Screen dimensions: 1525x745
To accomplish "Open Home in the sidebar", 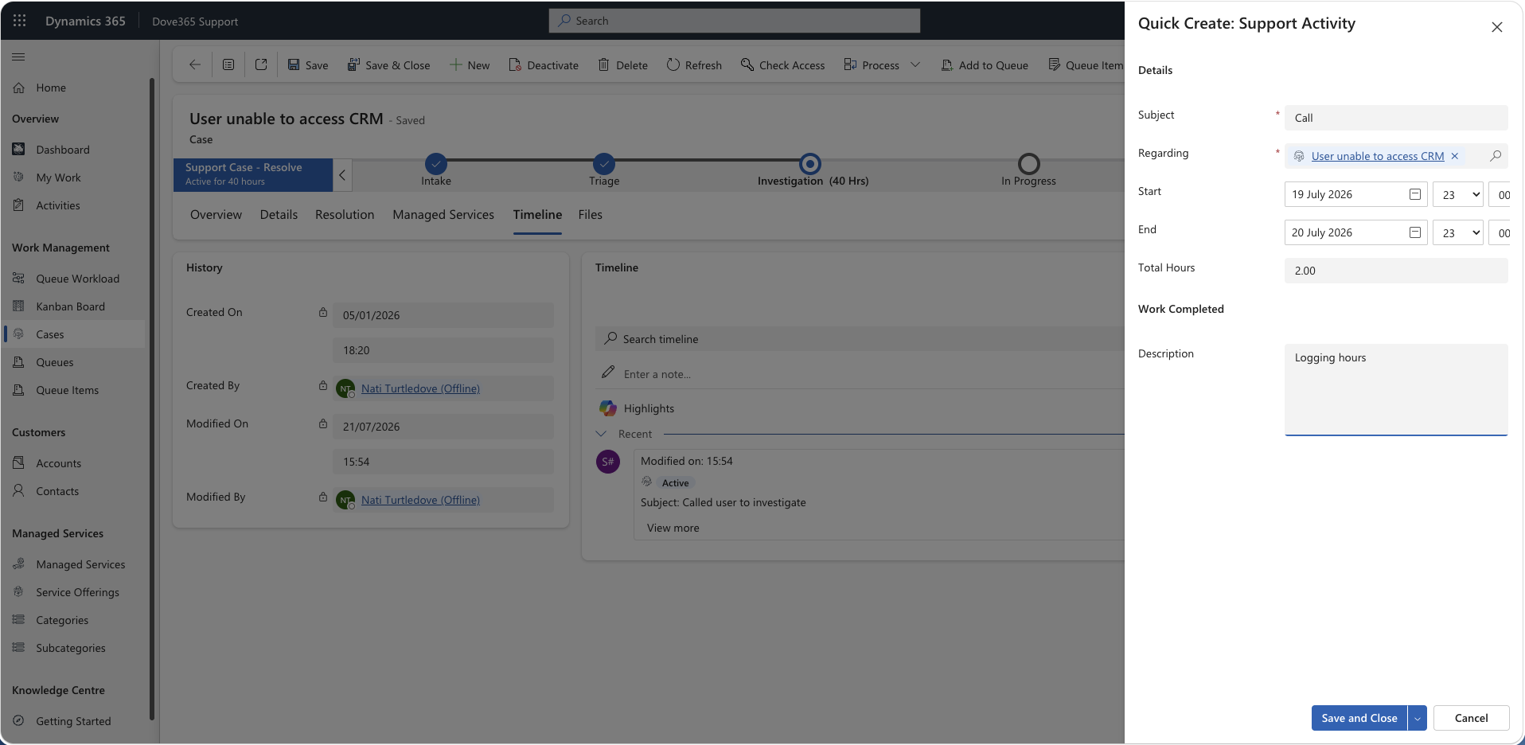I will 75,88.
